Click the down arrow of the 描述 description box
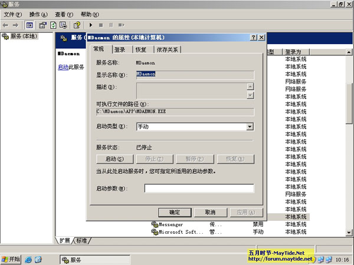Image resolution: width=354 pixels, height=265 pixels. [x=250, y=95]
